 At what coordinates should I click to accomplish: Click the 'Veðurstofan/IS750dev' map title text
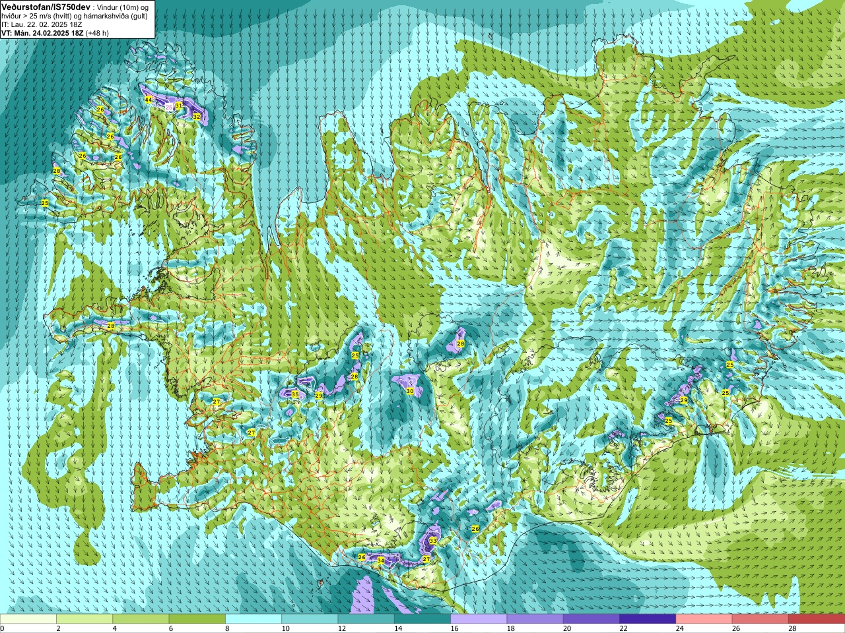pos(46,7)
